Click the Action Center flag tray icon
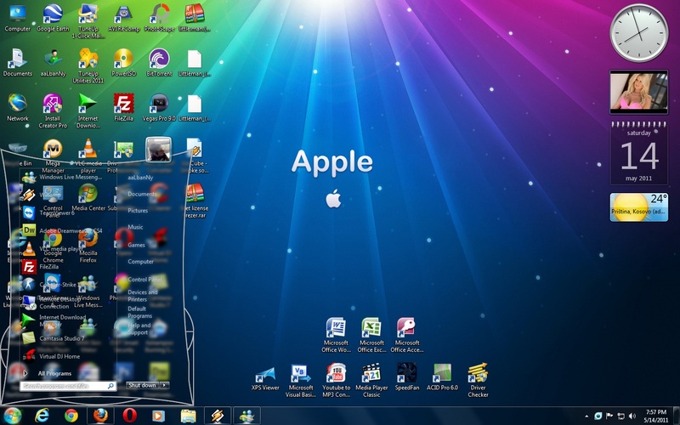The height and width of the screenshot is (425, 680). click(609, 416)
